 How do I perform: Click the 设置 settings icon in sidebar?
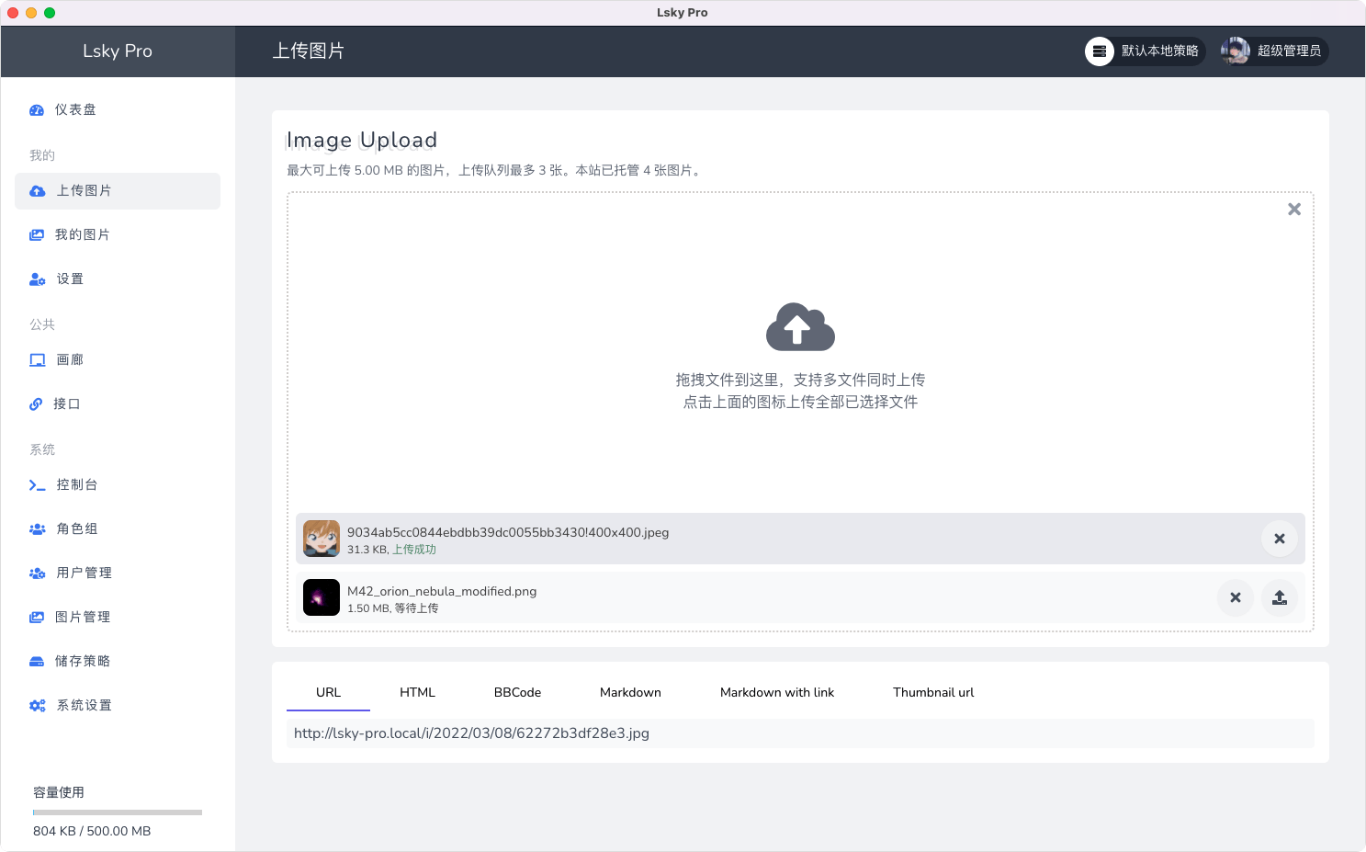(x=37, y=278)
